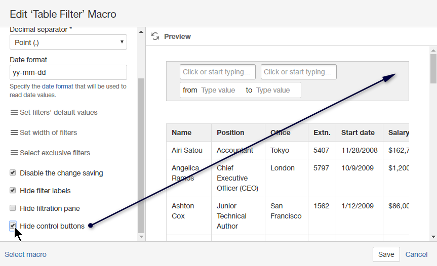This screenshot has width=437, height=266.
Task: Click preview scrollbar up arrow
Action: point(433,51)
